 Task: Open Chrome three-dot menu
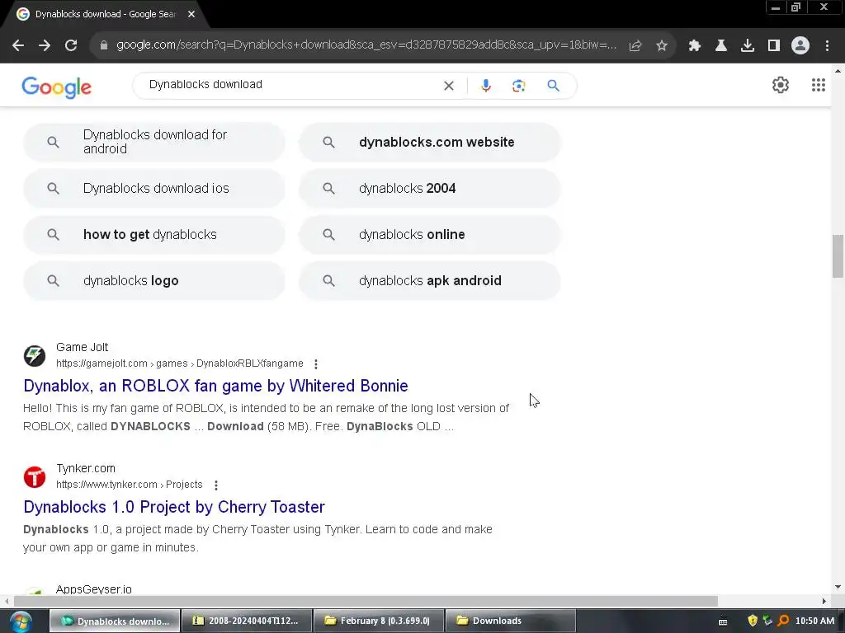tap(827, 46)
